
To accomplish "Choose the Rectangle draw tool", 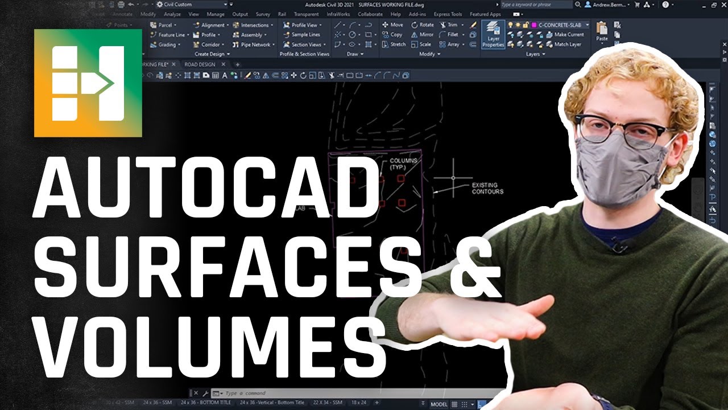I will pyautogui.click(x=369, y=35).
